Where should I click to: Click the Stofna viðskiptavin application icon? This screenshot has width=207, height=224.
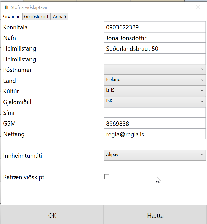6,7
